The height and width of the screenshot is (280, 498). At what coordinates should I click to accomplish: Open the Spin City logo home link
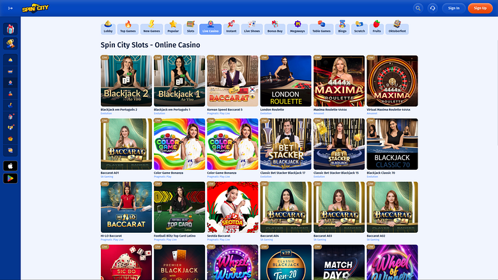point(35,8)
